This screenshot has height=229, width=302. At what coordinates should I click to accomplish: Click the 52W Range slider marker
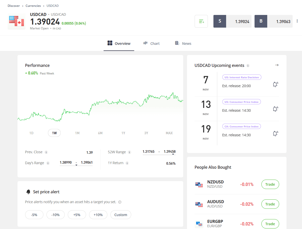click(x=173, y=154)
